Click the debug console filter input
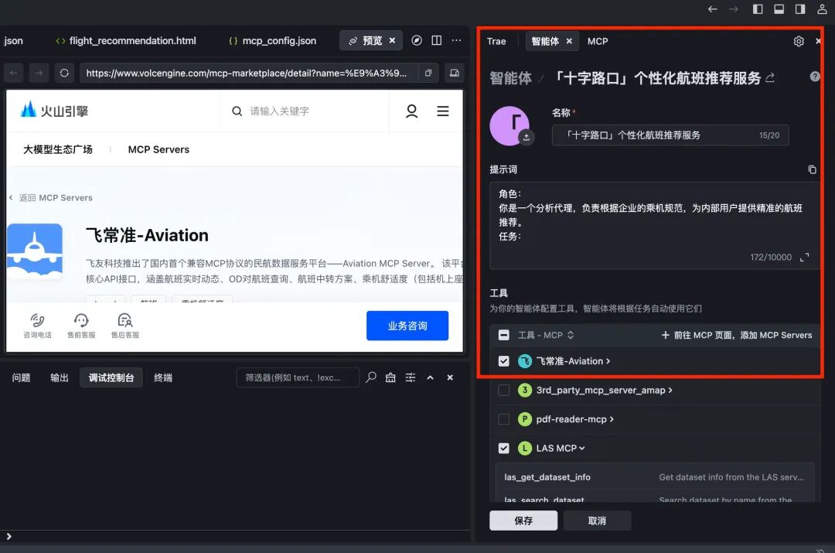This screenshot has height=553, width=835. pyautogui.click(x=298, y=377)
